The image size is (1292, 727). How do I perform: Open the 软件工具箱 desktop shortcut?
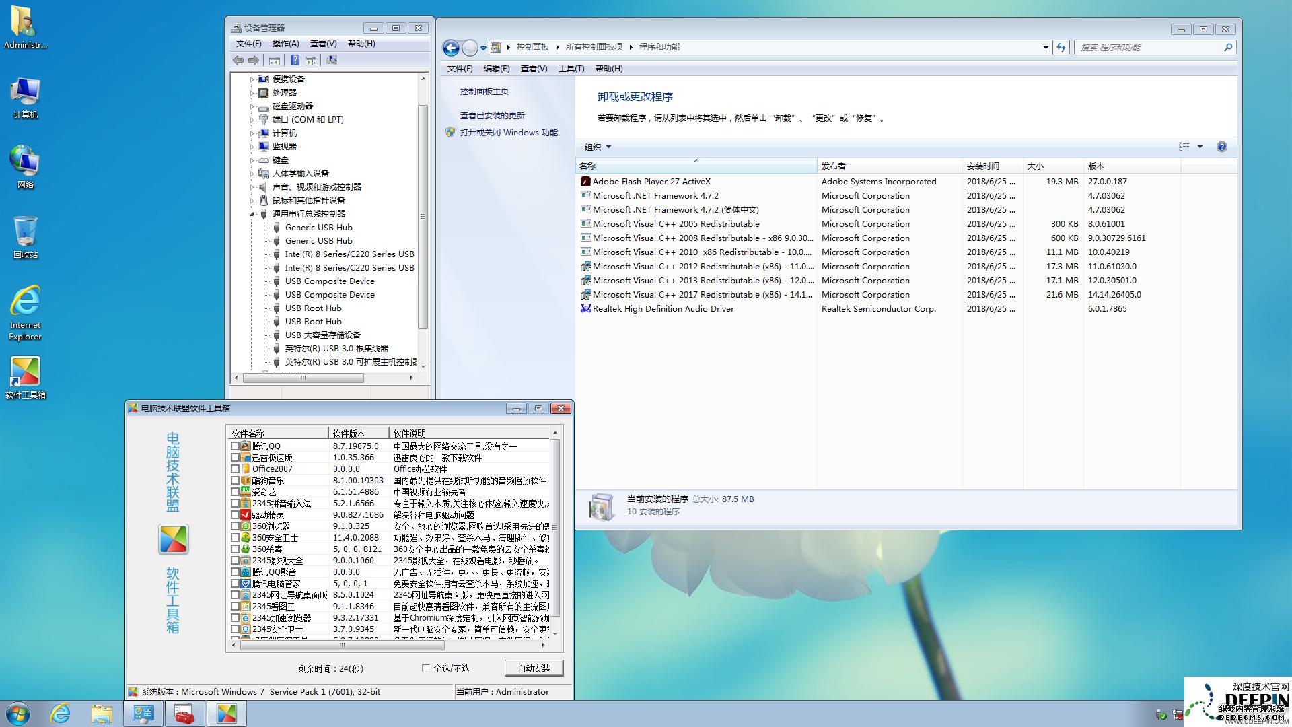point(26,378)
